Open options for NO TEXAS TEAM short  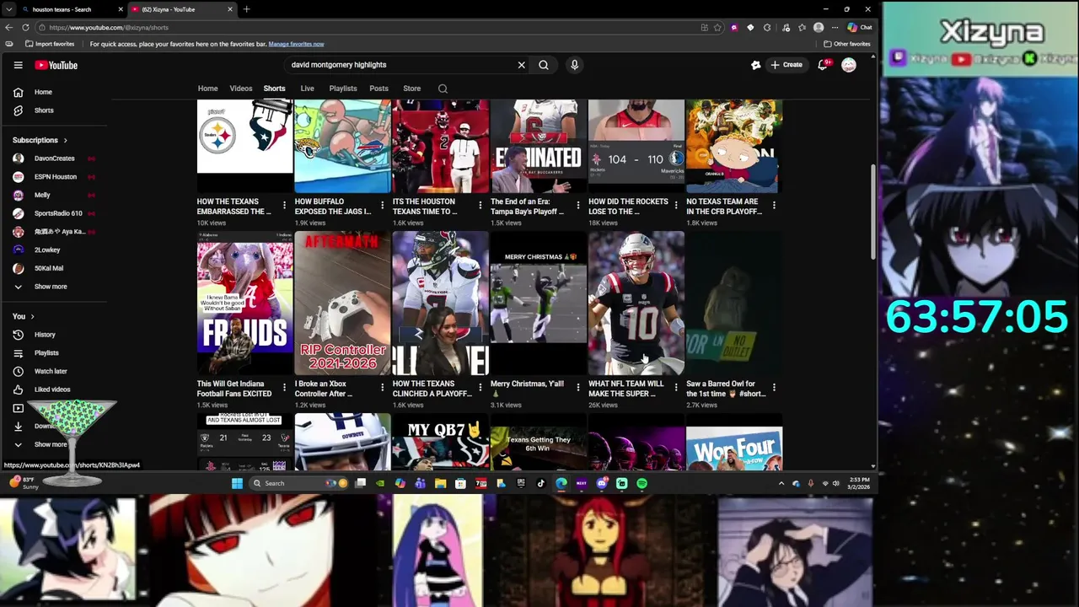coord(774,205)
